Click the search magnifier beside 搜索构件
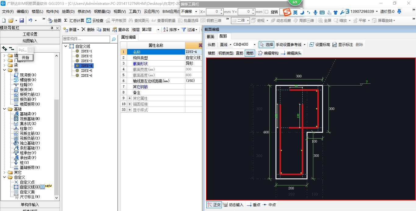 pos(114,39)
